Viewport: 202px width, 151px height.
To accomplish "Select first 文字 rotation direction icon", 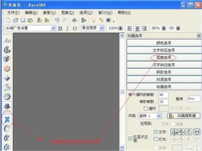I will 174,132.
